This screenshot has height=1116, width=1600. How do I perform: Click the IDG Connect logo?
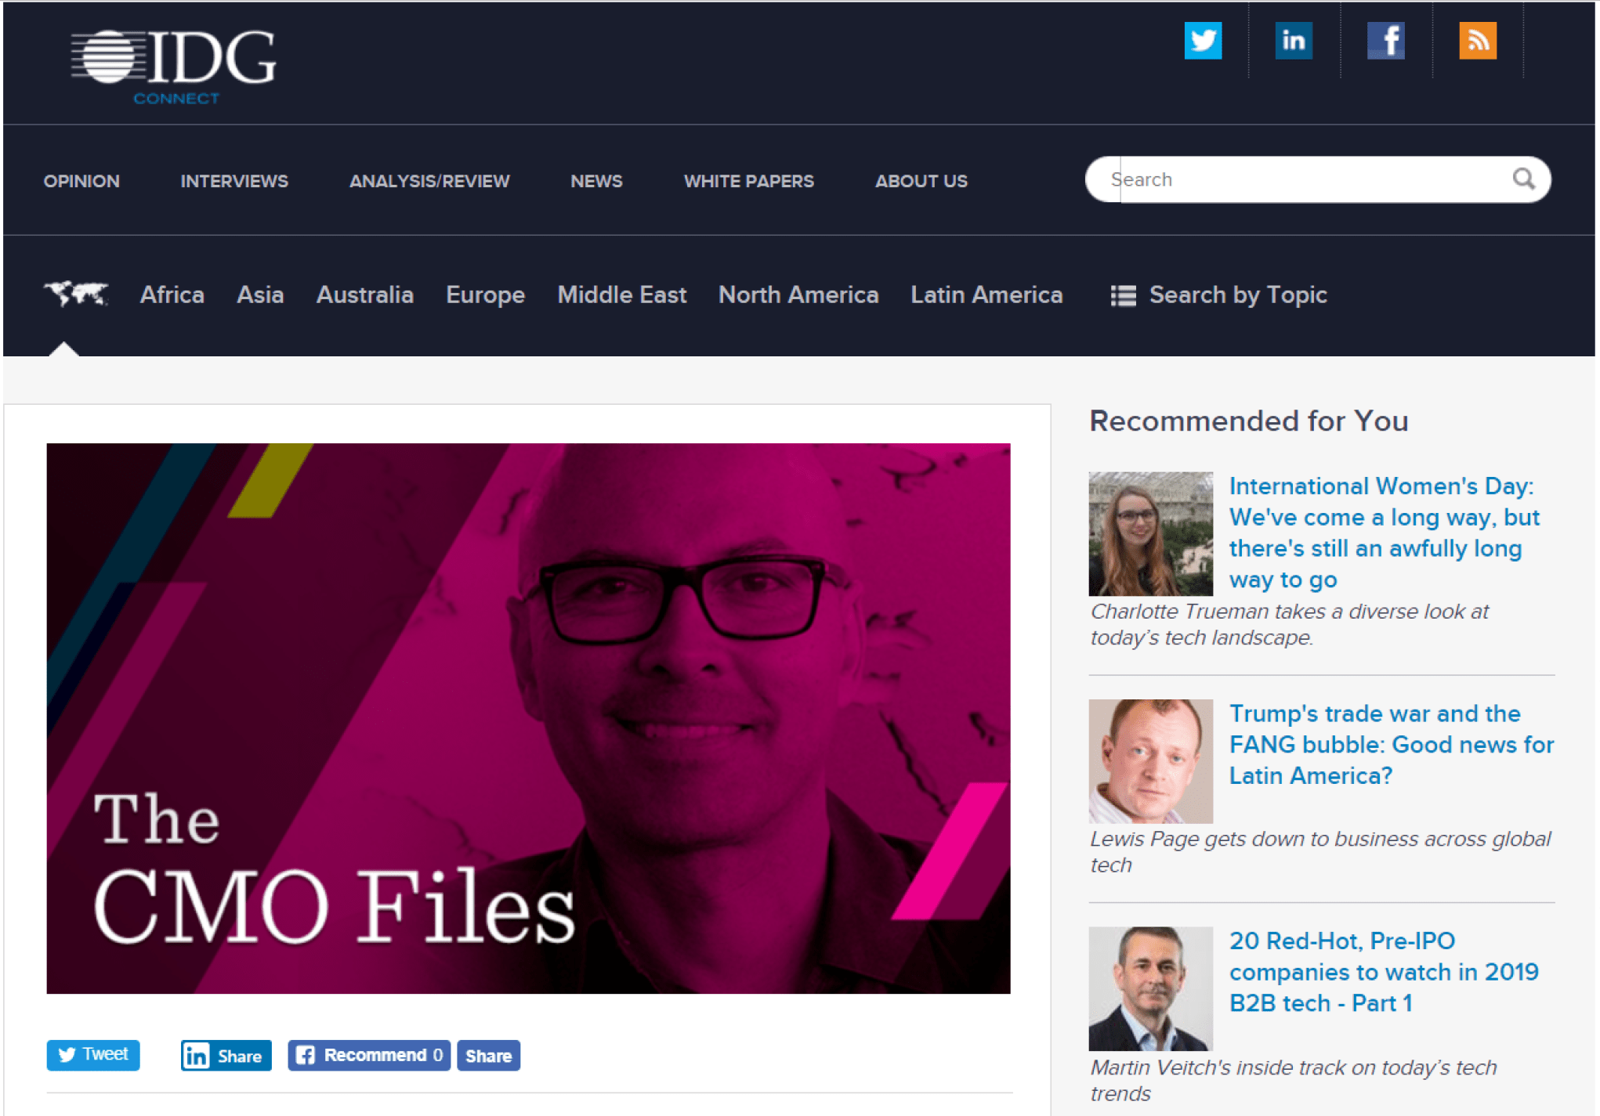click(174, 66)
